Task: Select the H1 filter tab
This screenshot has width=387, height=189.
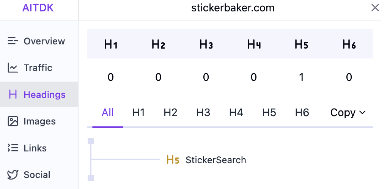Action: click(138, 113)
